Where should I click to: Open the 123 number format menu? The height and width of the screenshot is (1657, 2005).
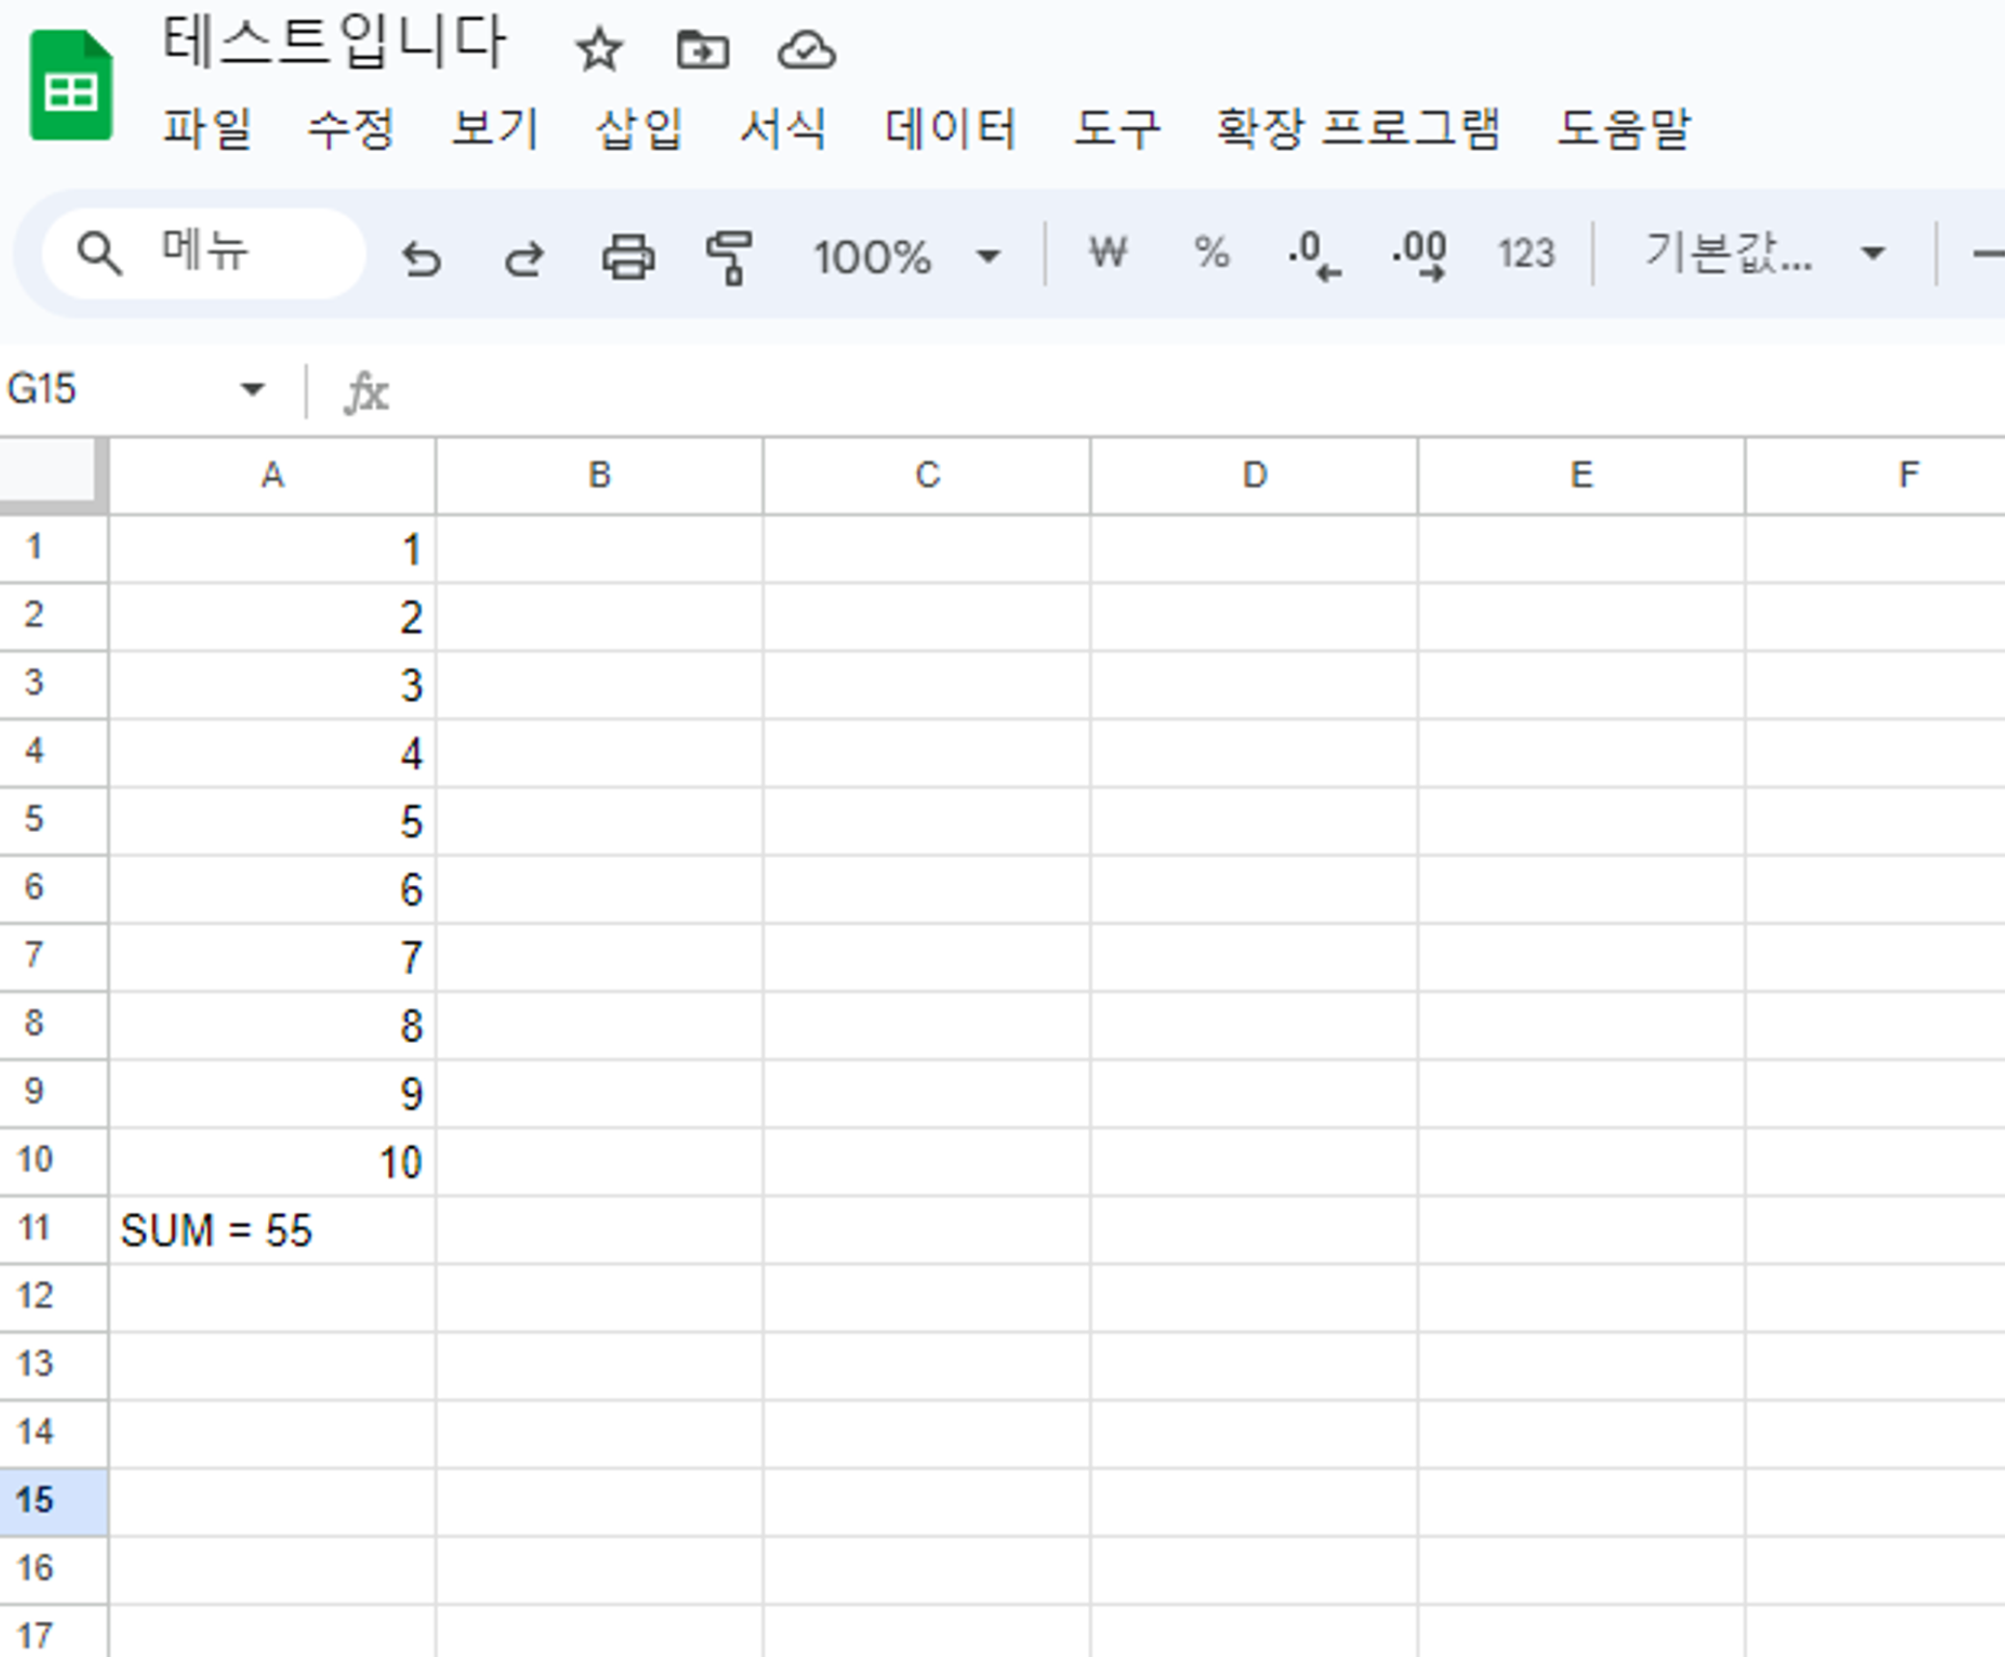coord(1525,254)
